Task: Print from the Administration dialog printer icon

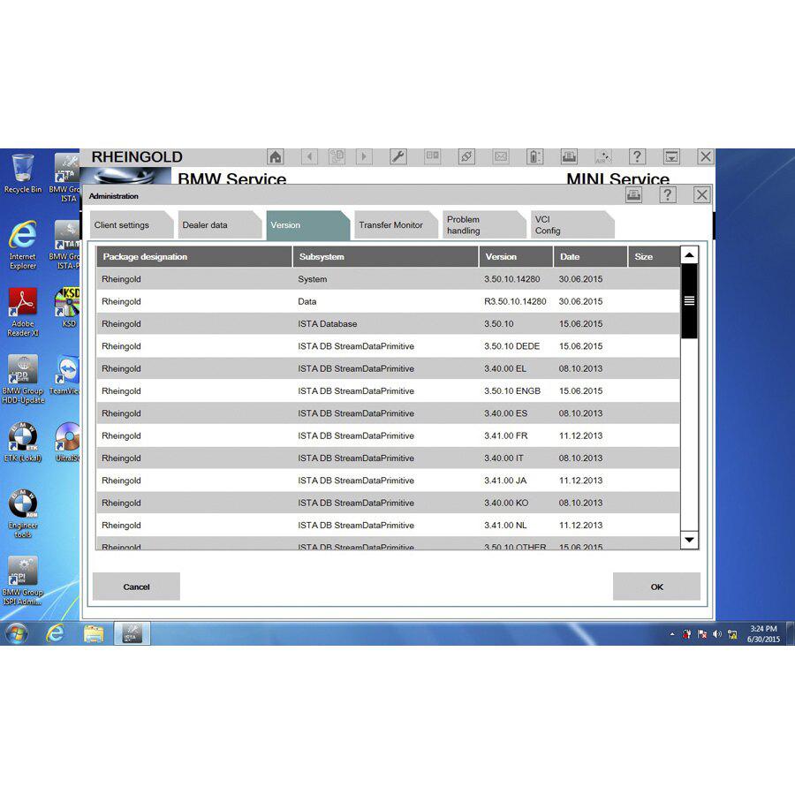Action: [x=633, y=194]
